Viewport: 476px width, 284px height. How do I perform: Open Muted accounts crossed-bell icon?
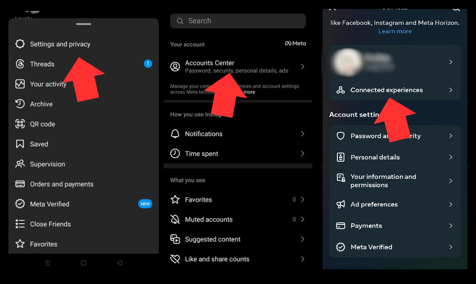[x=175, y=219]
